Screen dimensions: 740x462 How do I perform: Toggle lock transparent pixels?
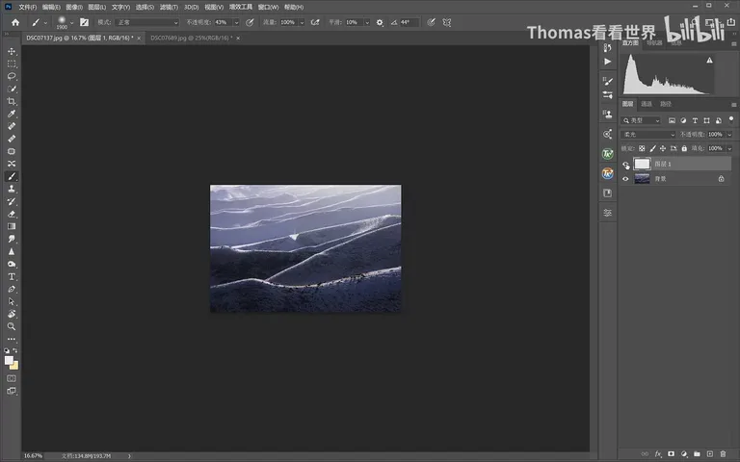(x=642, y=148)
